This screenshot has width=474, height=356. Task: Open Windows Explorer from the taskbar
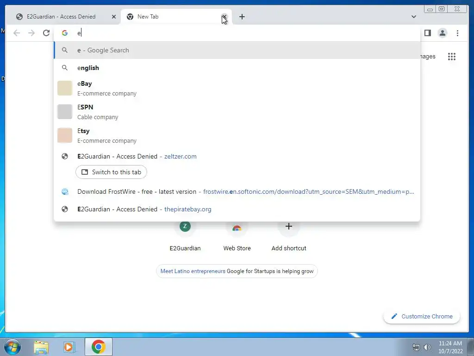[x=41, y=347]
